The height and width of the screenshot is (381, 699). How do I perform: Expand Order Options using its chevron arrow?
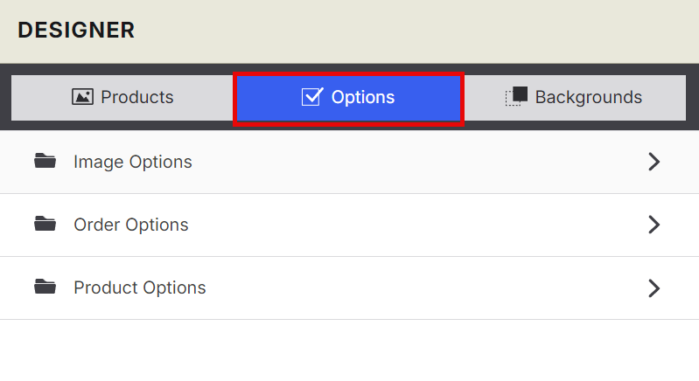pyautogui.click(x=654, y=225)
